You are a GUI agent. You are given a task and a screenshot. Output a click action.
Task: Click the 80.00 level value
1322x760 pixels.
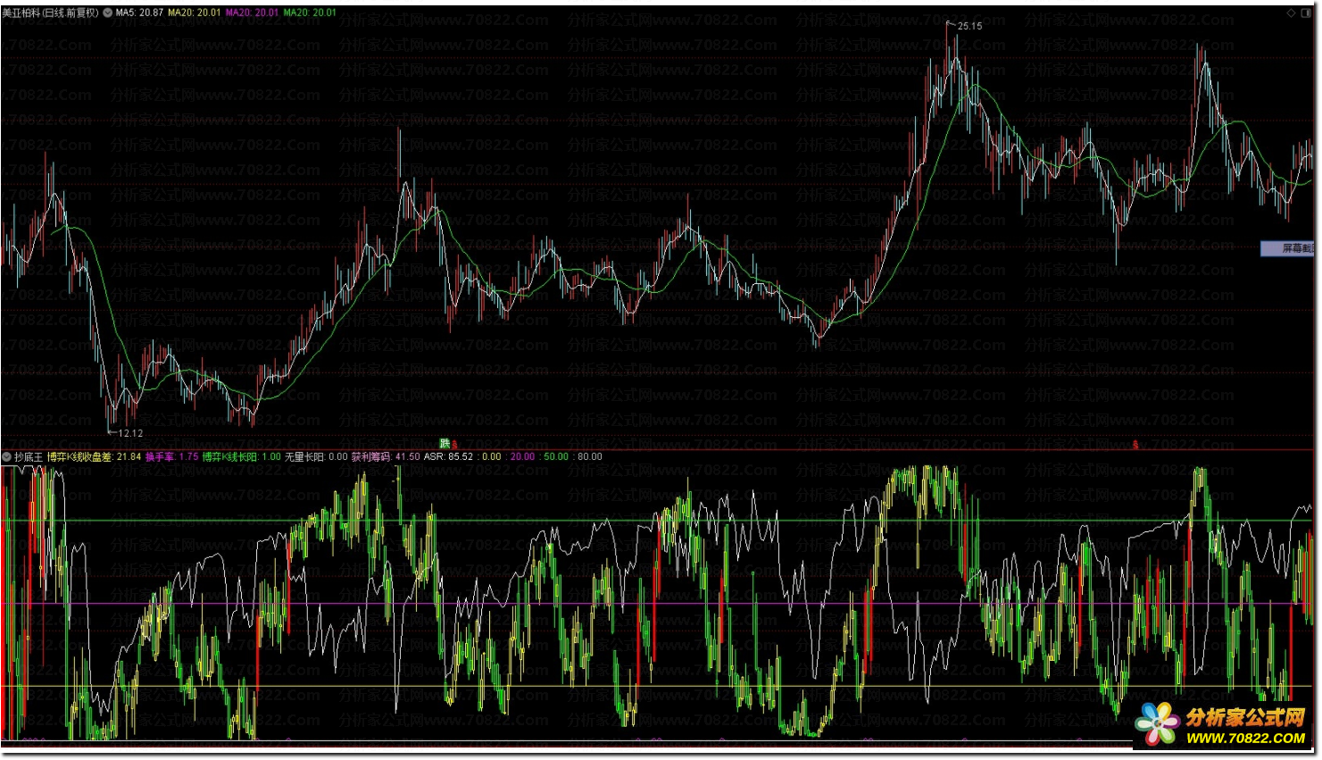click(x=590, y=456)
